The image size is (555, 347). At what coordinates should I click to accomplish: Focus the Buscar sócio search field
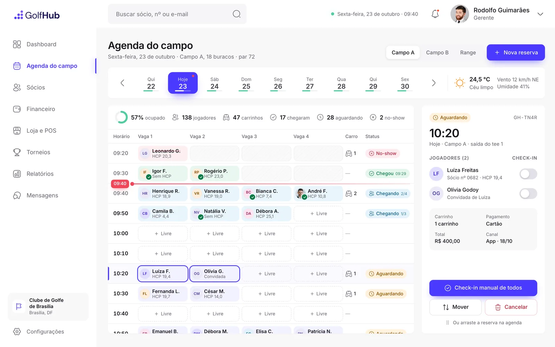point(177,14)
